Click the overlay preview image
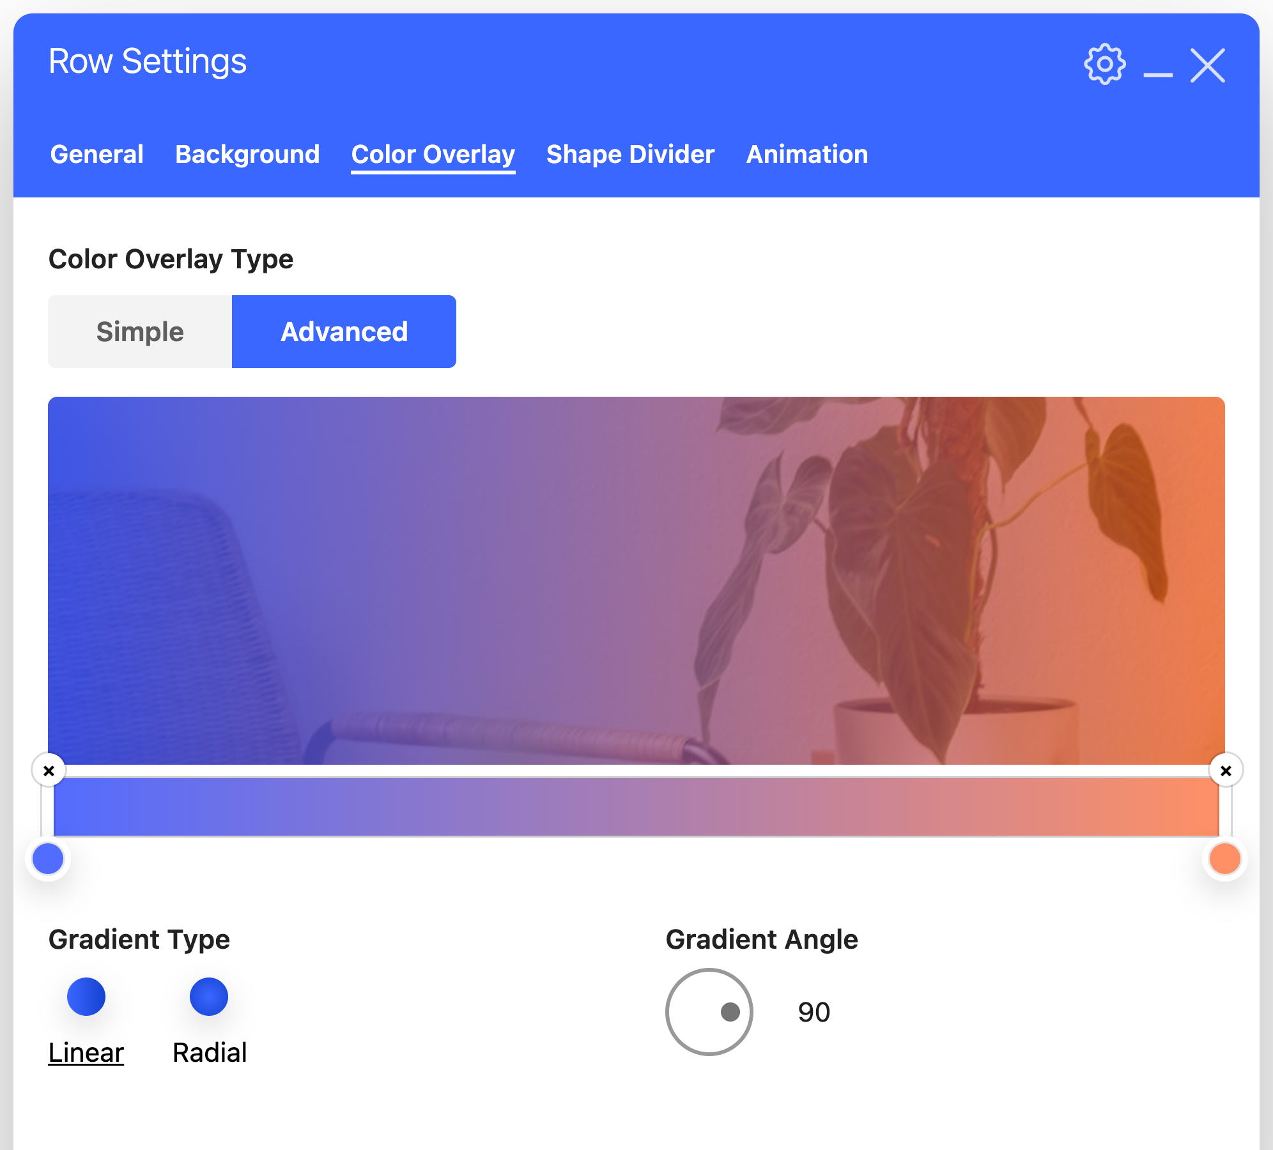Screen dimensions: 1273x1150 point(636,580)
